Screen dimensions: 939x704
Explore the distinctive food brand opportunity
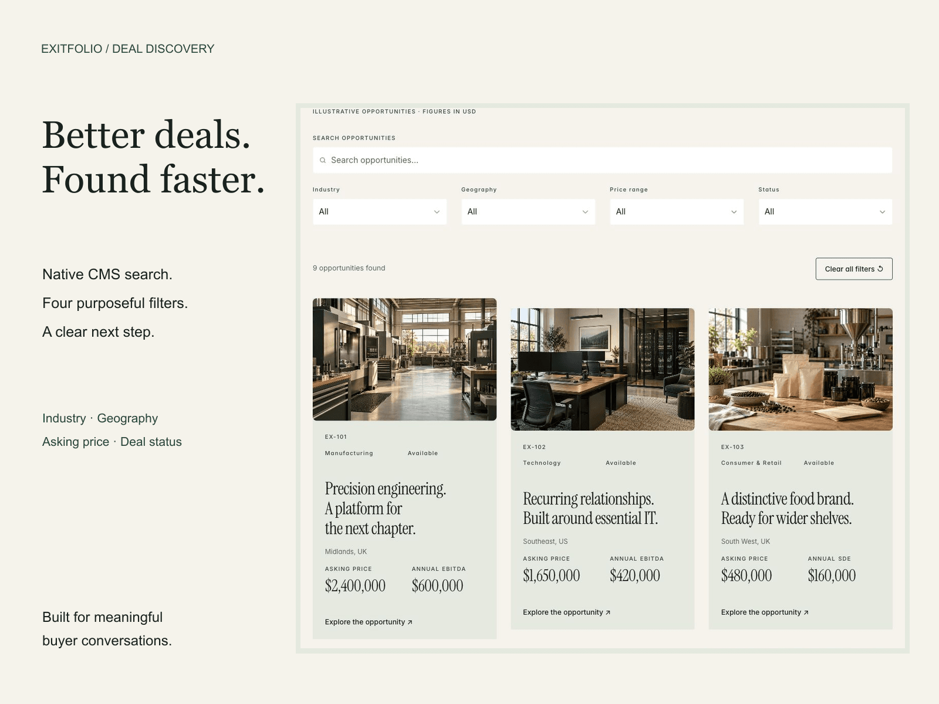click(x=764, y=612)
